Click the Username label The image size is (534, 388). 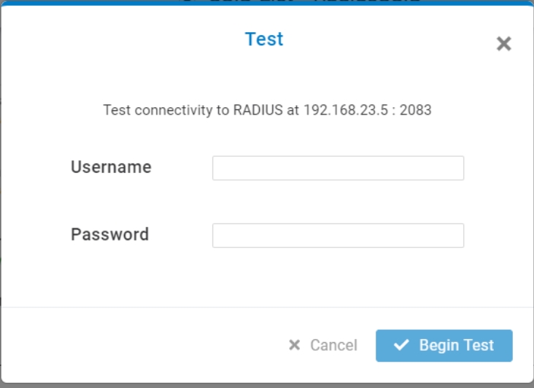click(111, 167)
